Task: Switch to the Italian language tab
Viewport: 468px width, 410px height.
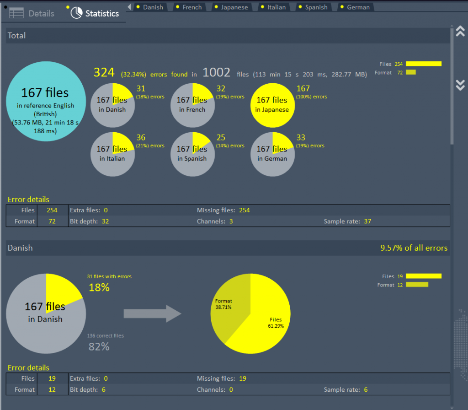Action: (277, 7)
